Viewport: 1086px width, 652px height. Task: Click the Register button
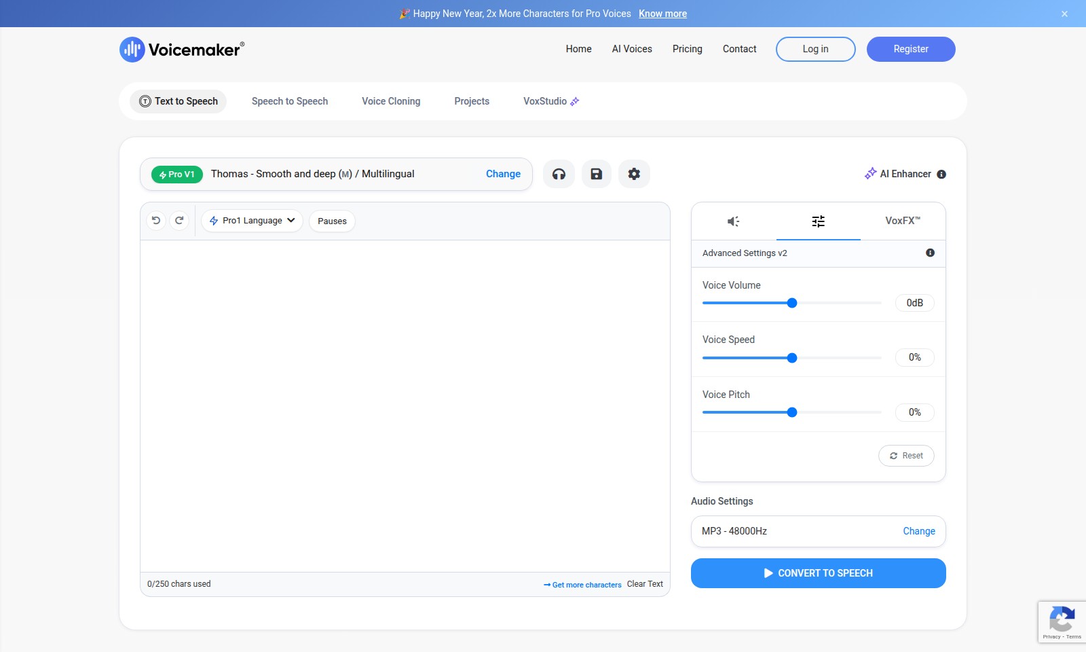[x=911, y=49]
